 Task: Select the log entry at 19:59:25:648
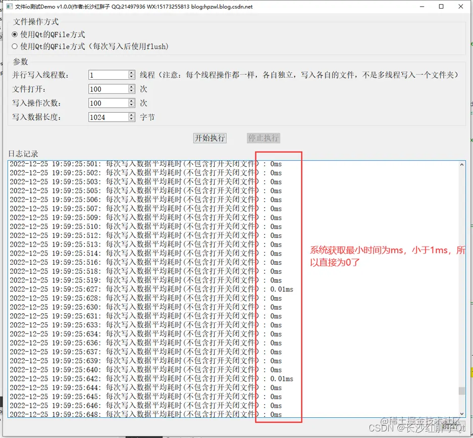click(146, 414)
